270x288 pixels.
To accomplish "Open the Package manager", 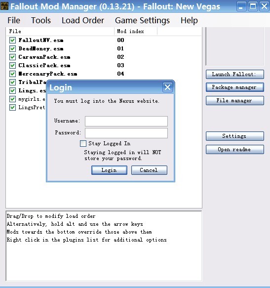I will 235,87.
